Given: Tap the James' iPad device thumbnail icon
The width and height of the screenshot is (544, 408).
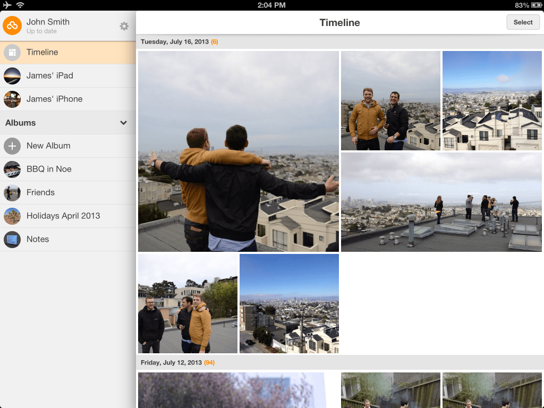Looking at the screenshot, I should [x=12, y=75].
